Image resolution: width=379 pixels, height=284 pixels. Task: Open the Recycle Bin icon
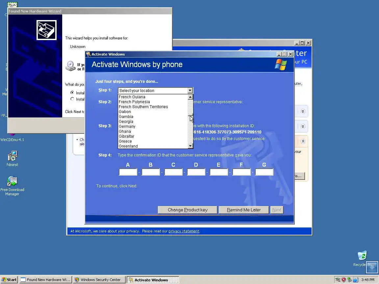pos(362,256)
